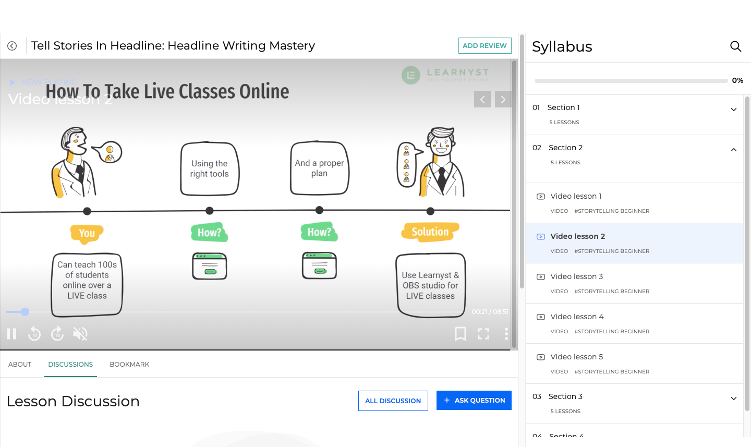Switch to the Discussions tab
This screenshot has width=751, height=447.
[70, 365]
